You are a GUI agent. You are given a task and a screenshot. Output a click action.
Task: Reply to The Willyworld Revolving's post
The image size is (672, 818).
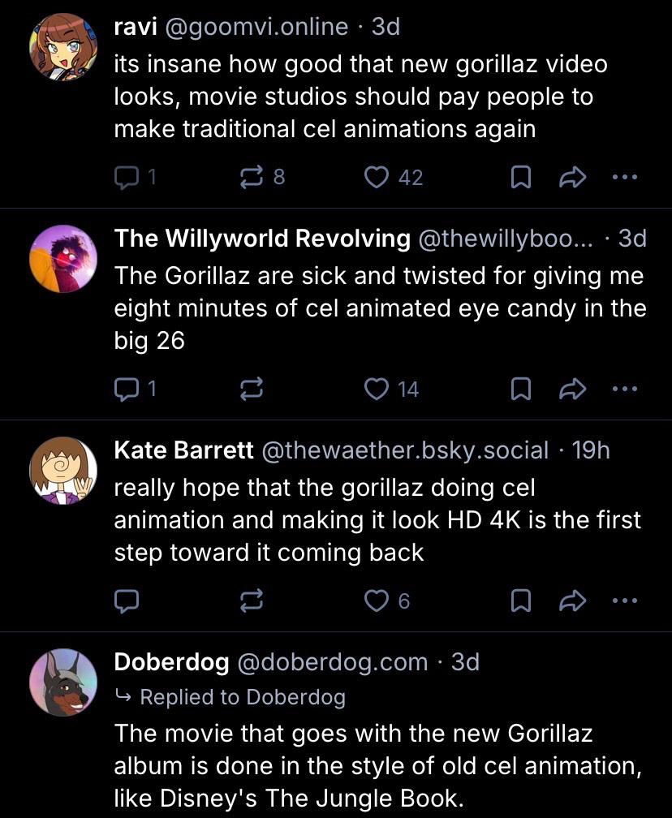coord(127,390)
